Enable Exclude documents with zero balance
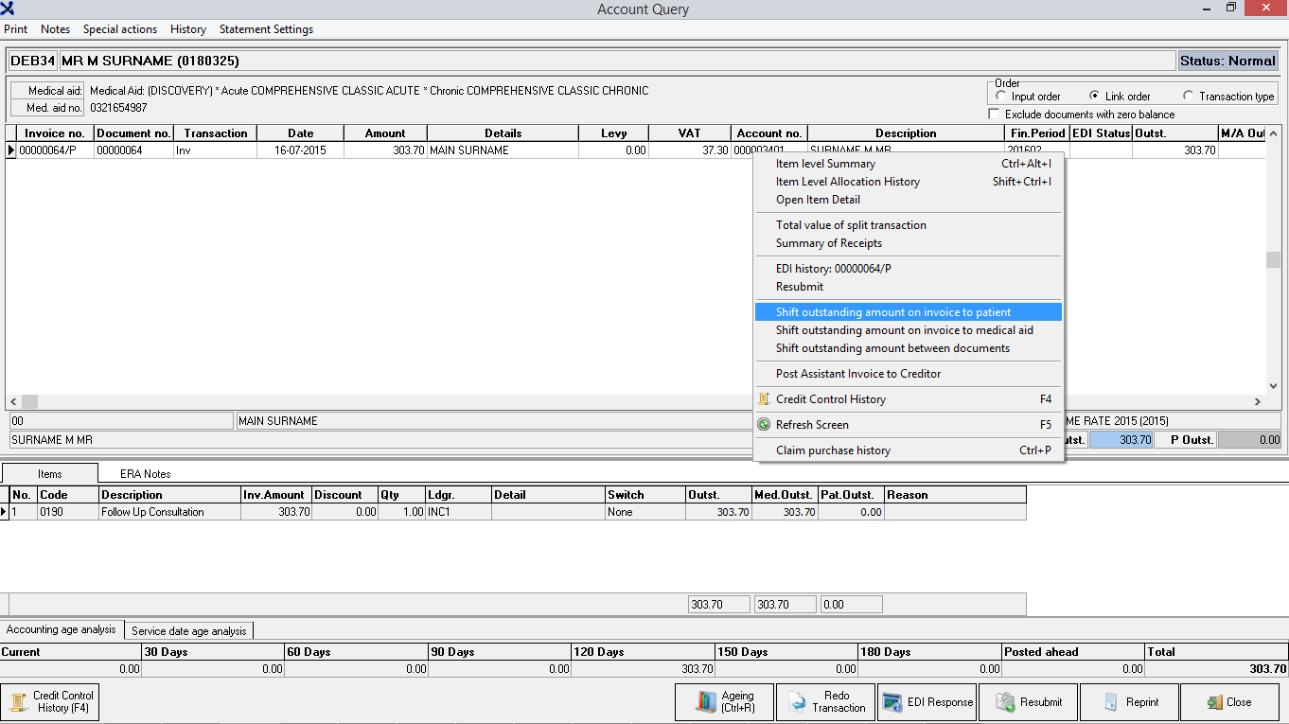Image resolution: width=1289 pixels, height=724 pixels. tap(994, 115)
